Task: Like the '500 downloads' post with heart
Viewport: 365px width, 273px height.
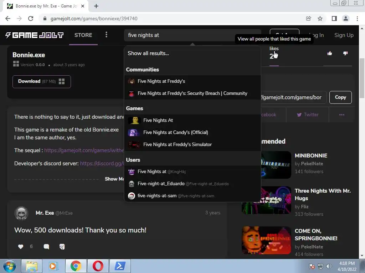Action: [x=21, y=247]
